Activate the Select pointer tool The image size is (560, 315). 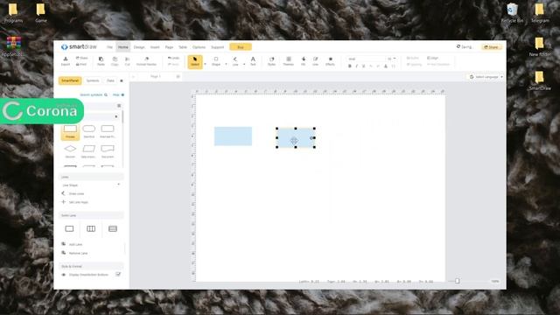tap(195, 61)
